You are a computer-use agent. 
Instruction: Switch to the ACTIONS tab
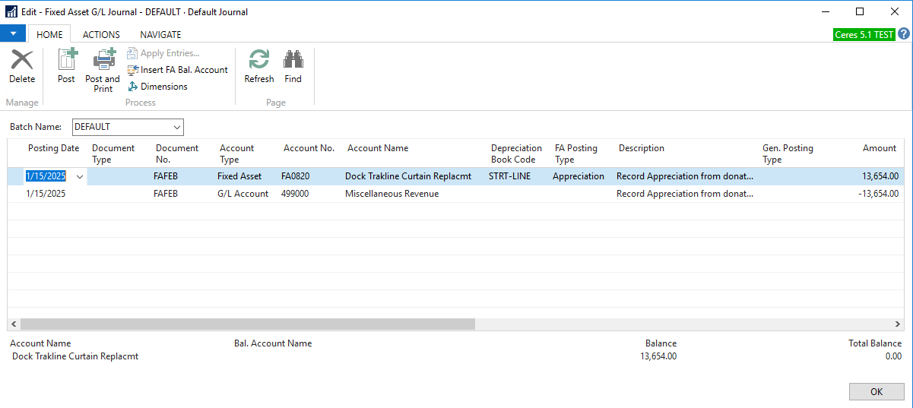pos(101,34)
